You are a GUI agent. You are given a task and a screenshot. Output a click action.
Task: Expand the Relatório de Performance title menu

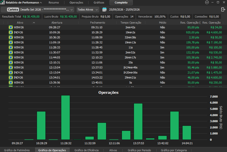tap(41, 3)
